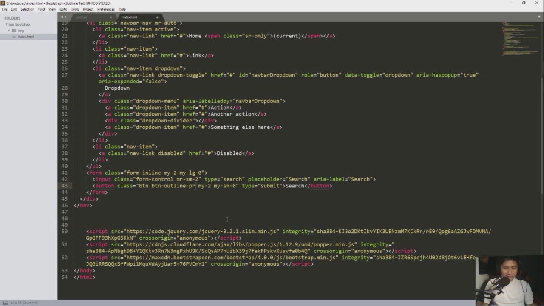Click the next tab arrow in tab bar
The width and height of the screenshot is (544, 306).
[x=66, y=17]
